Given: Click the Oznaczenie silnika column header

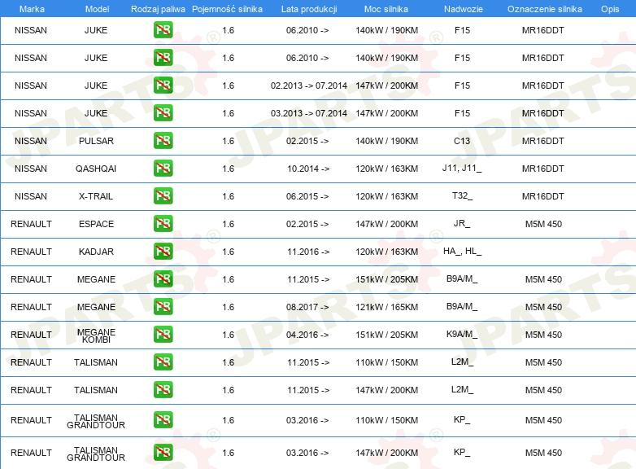Looking at the screenshot, I should [x=545, y=9].
